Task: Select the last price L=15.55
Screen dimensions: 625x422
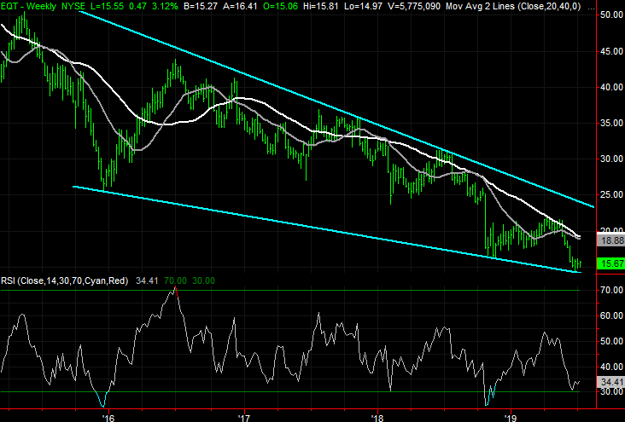Action: [109, 6]
